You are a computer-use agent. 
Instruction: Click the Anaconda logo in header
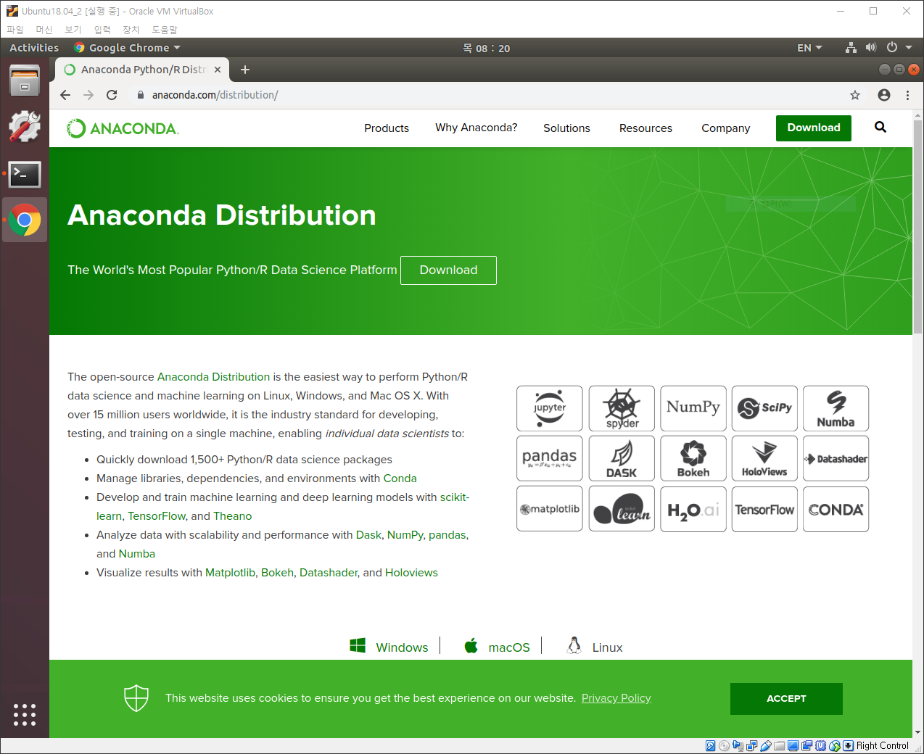123,128
